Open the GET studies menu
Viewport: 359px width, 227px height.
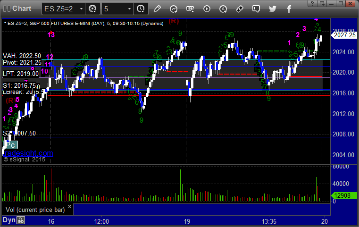pos(190,9)
